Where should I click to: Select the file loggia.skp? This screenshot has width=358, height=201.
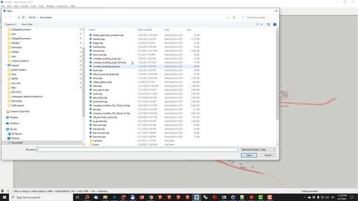(98, 43)
